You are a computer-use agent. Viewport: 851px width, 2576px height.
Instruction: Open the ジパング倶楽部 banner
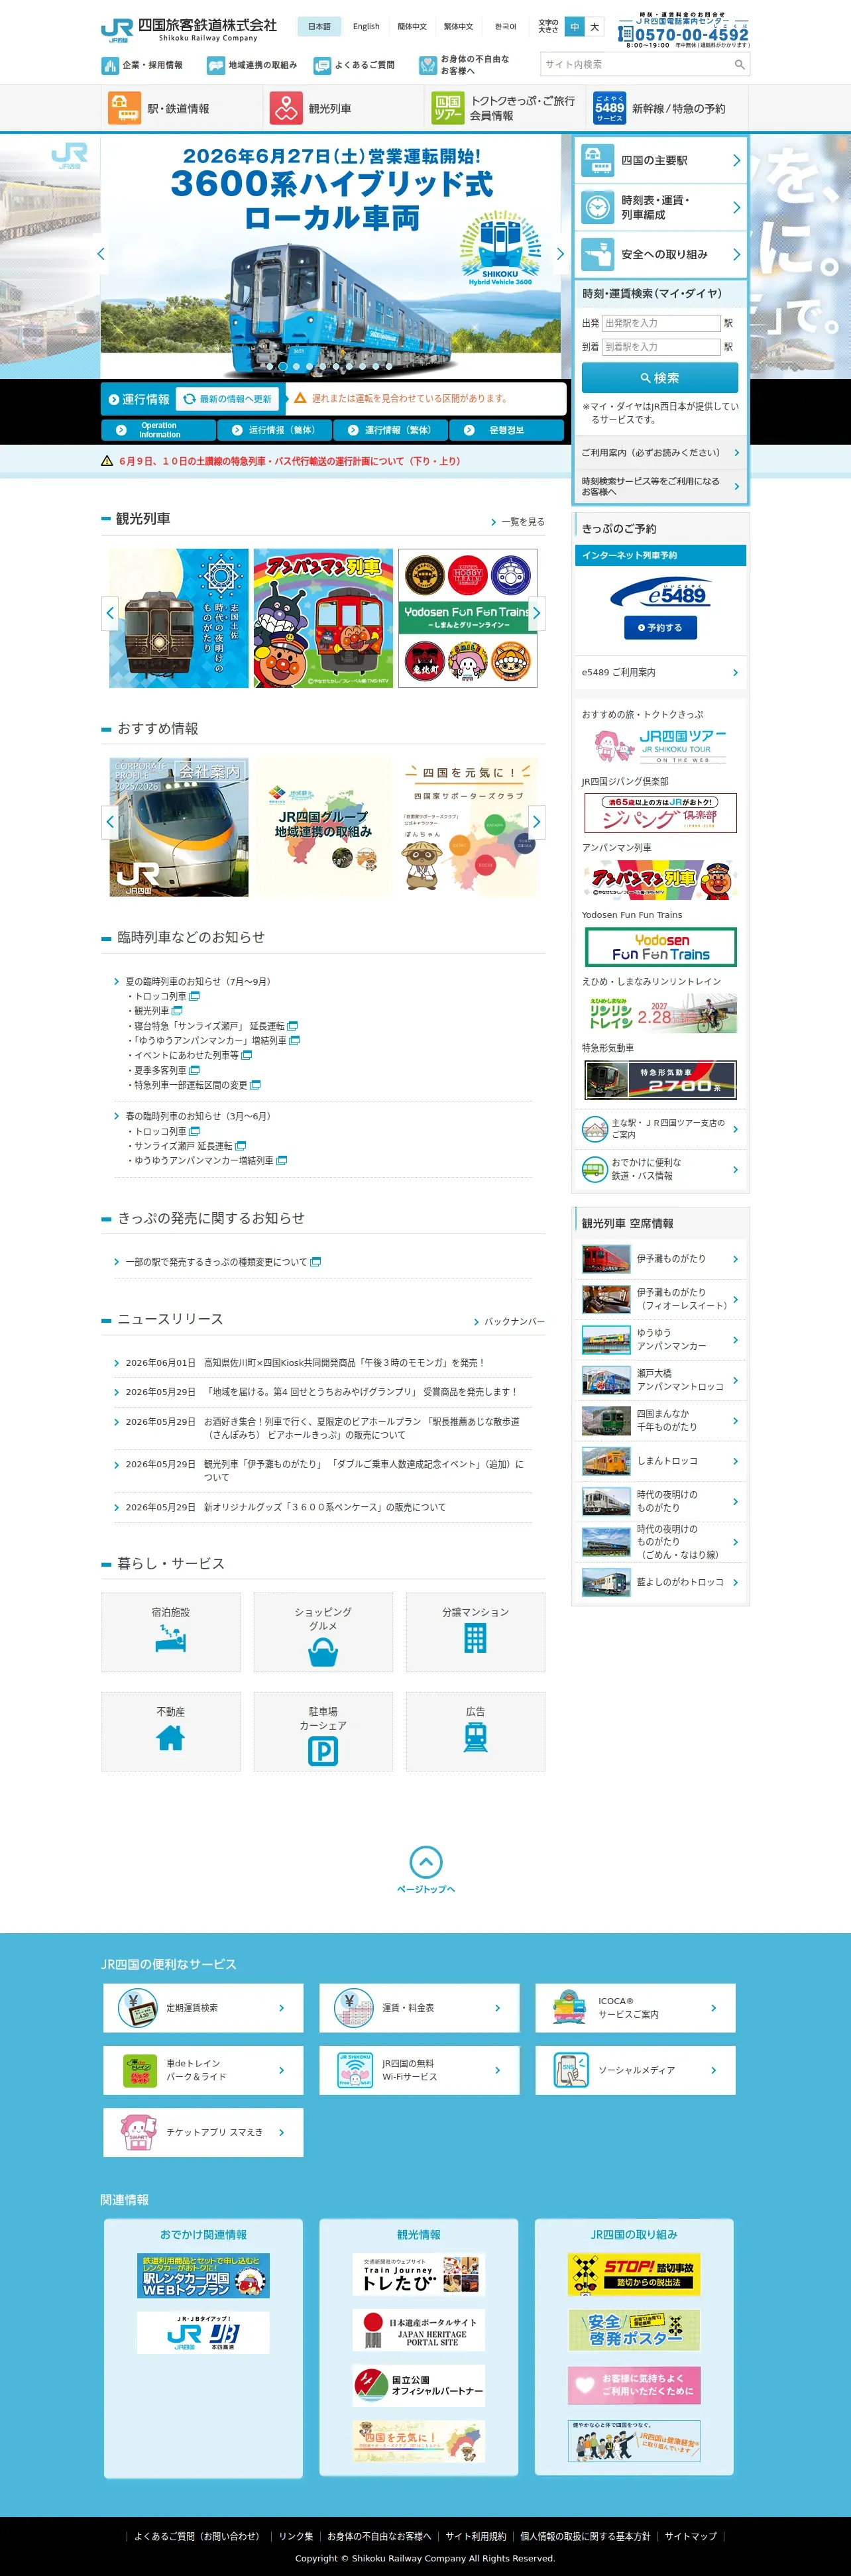pos(660,814)
